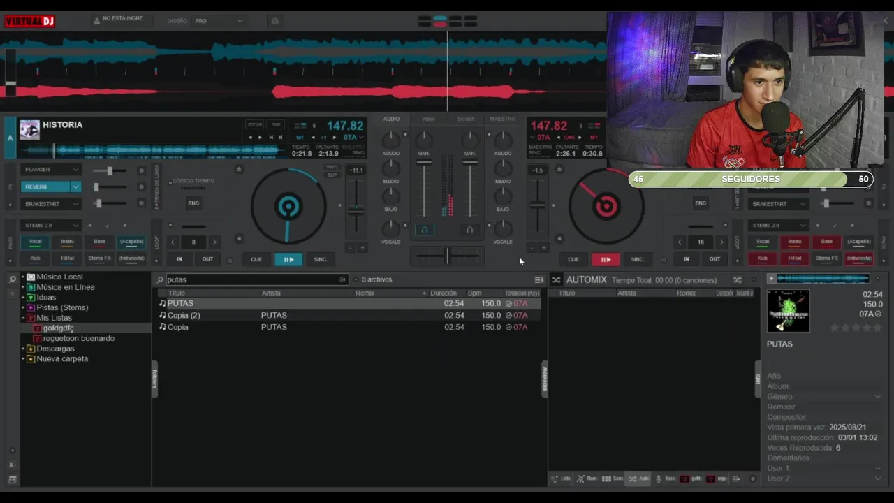This screenshot has height=503, width=894.
Task: Set loop IN on left deck
Action: tap(179, 259)
